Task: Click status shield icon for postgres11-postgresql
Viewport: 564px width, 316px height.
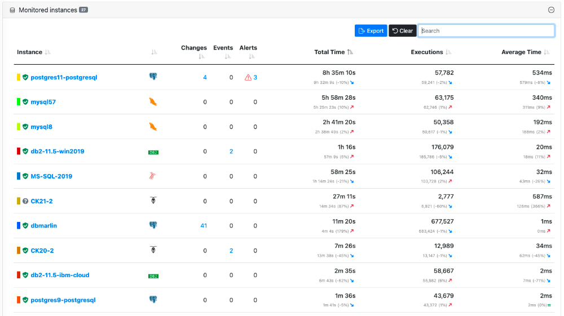Action: click(x=25, y=77)
